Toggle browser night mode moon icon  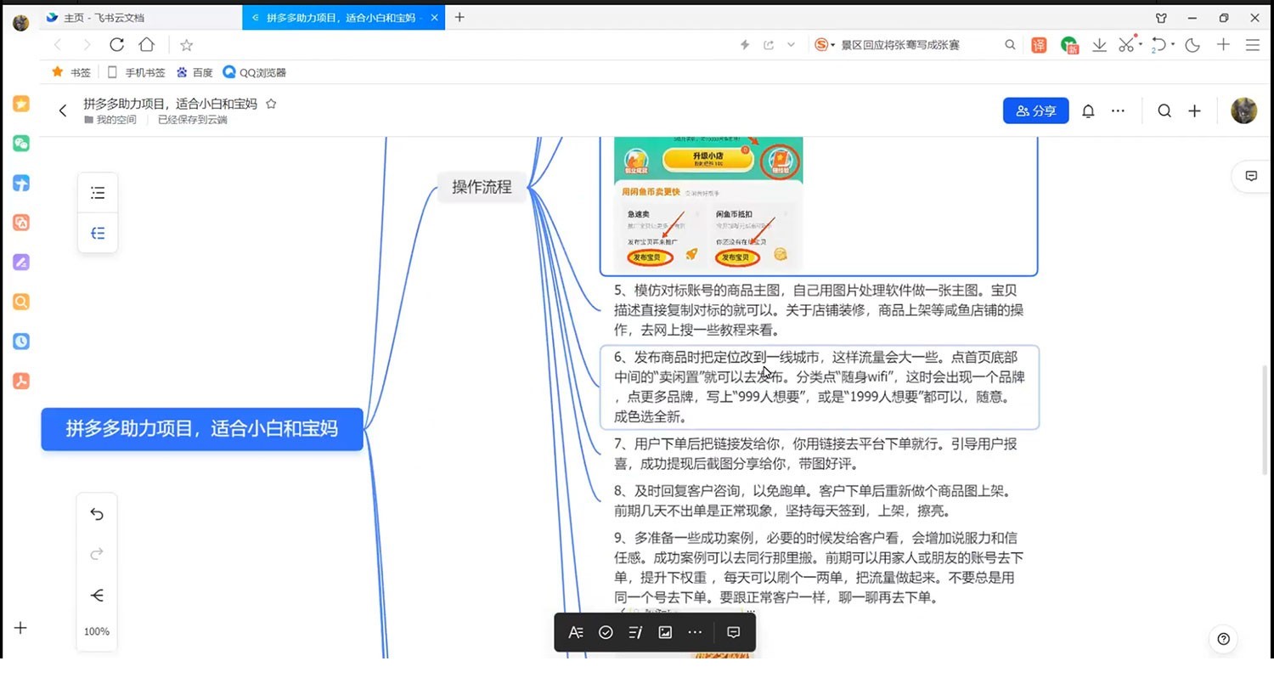pyautogui.click(x=1192, y=45)
